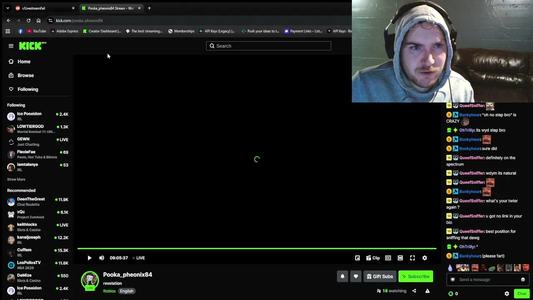Image resolution: width=533 pixels, height=300 pixels.
Task: Go back in browser history
Action: tap(9, 20)
